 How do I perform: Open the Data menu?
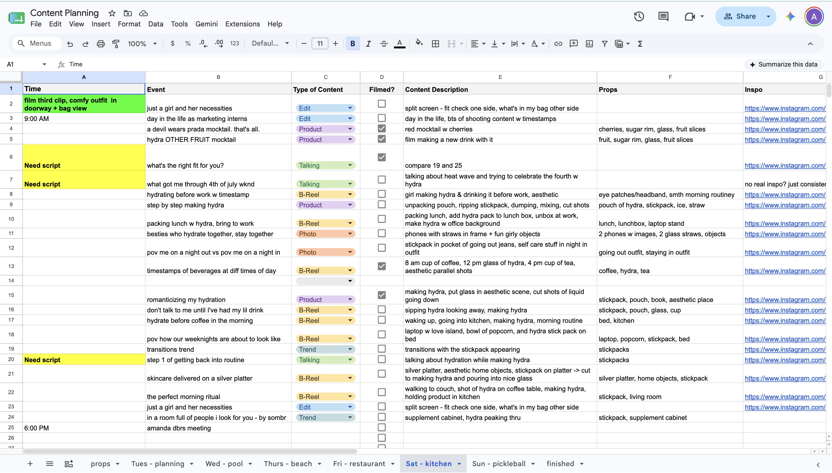156,24
